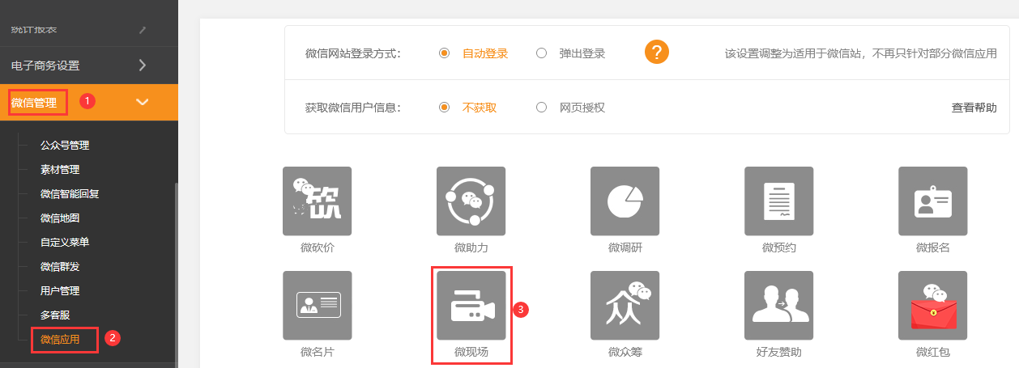The image size is (1019, 368).
Task: Open the 微现场 camera icon
Action: click(x=471, y=305)
